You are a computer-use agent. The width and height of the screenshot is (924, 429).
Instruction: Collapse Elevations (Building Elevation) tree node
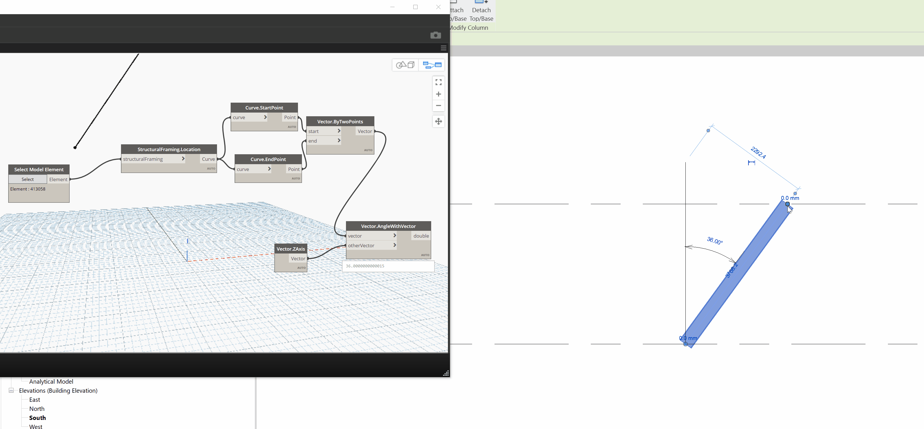tap(11, 390)
